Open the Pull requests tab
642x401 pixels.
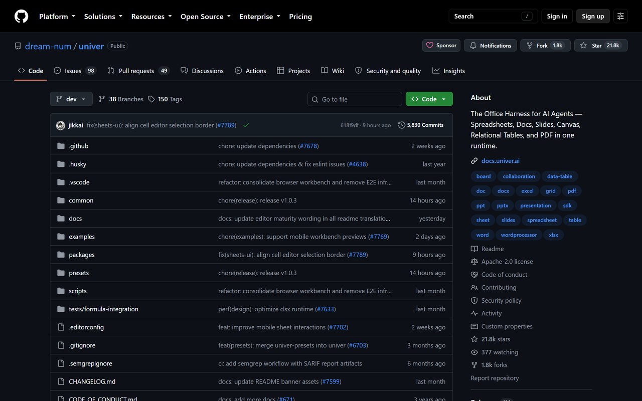pos(138,71)
